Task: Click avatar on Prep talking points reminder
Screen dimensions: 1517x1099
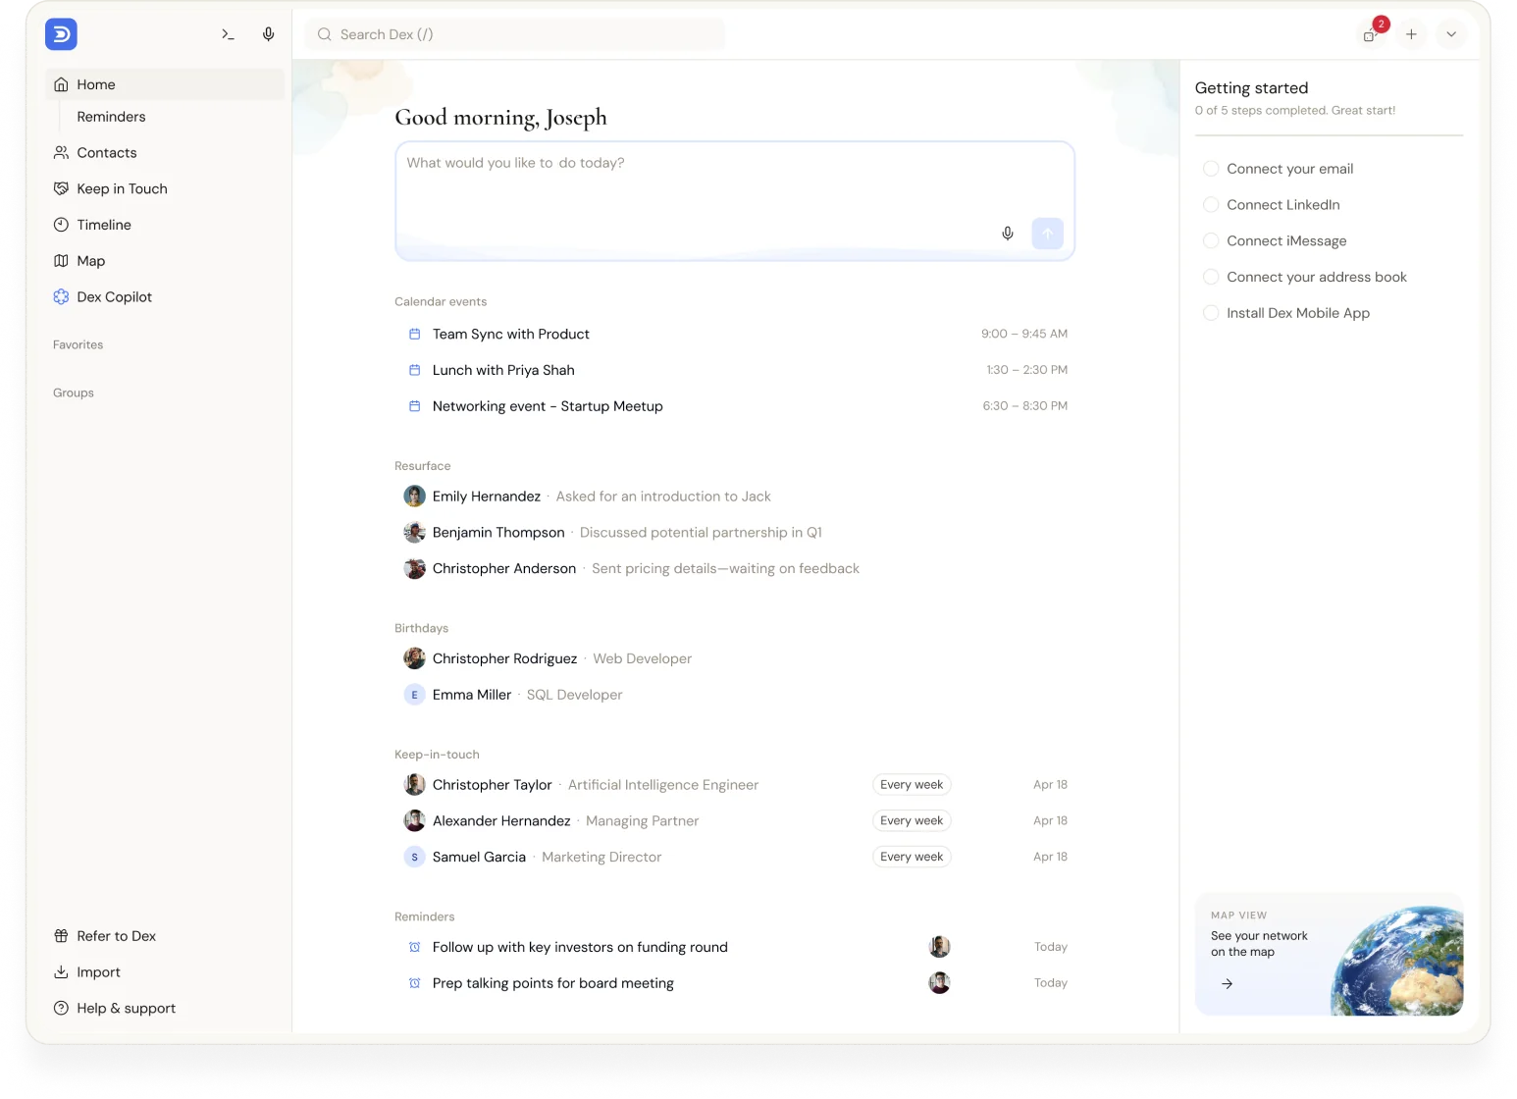Action: (x=939, y=983)
